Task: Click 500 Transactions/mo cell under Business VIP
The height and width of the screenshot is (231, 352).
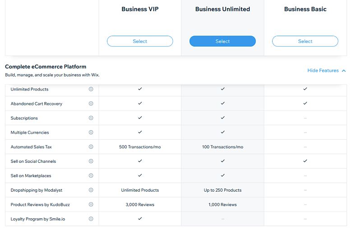Action: [x=140, y=147]
